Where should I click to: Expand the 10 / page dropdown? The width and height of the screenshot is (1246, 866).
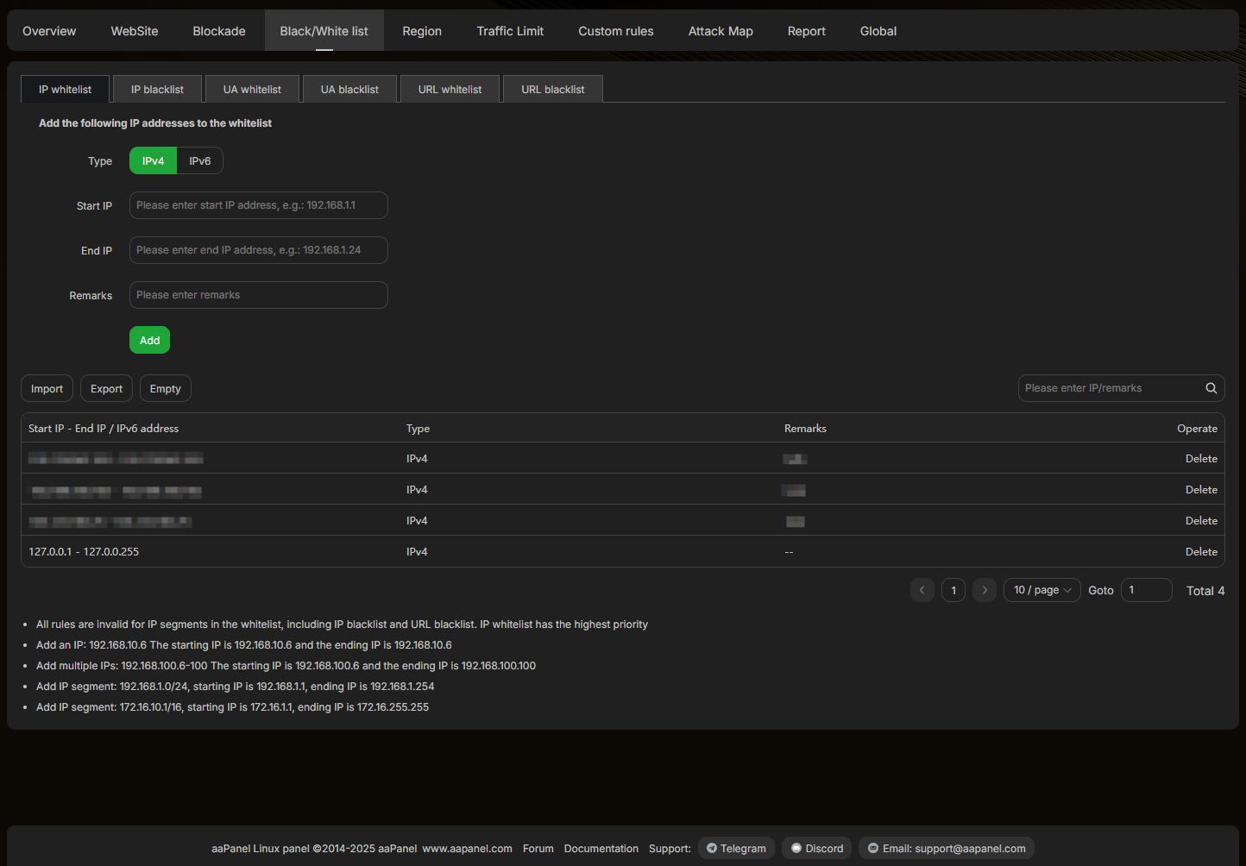1041,590
